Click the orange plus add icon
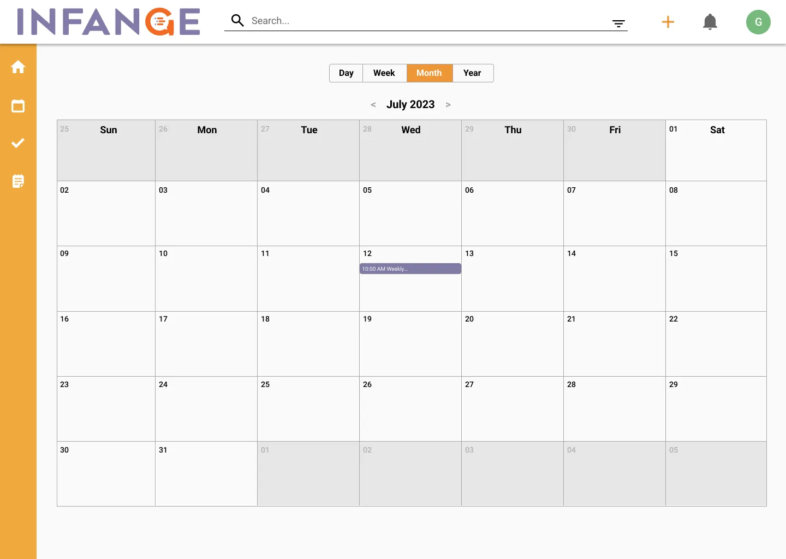The image size is (786, 559). coord(668,22)
